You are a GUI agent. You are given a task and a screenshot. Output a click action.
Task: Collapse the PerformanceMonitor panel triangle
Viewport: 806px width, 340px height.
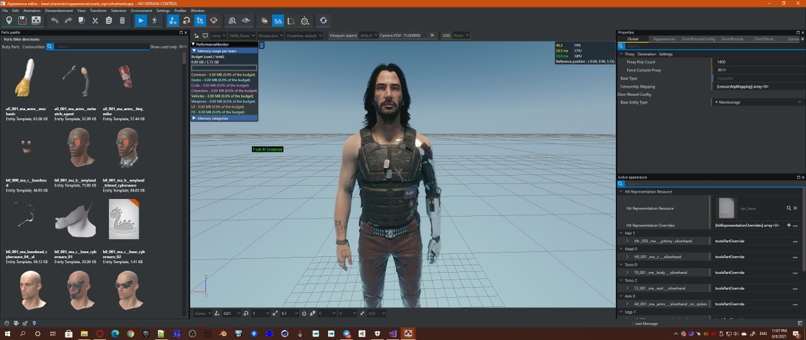click(x=193, y=44)
